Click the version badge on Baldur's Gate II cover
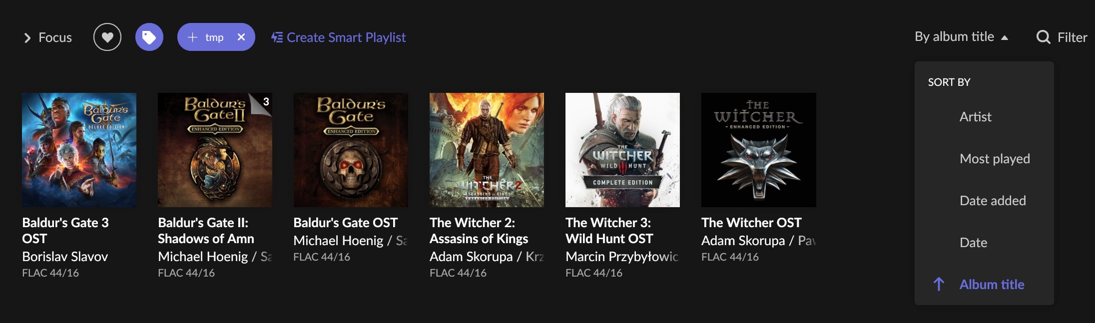The height and width of the screenshot is (323, 1095). [x=266, y=102]
